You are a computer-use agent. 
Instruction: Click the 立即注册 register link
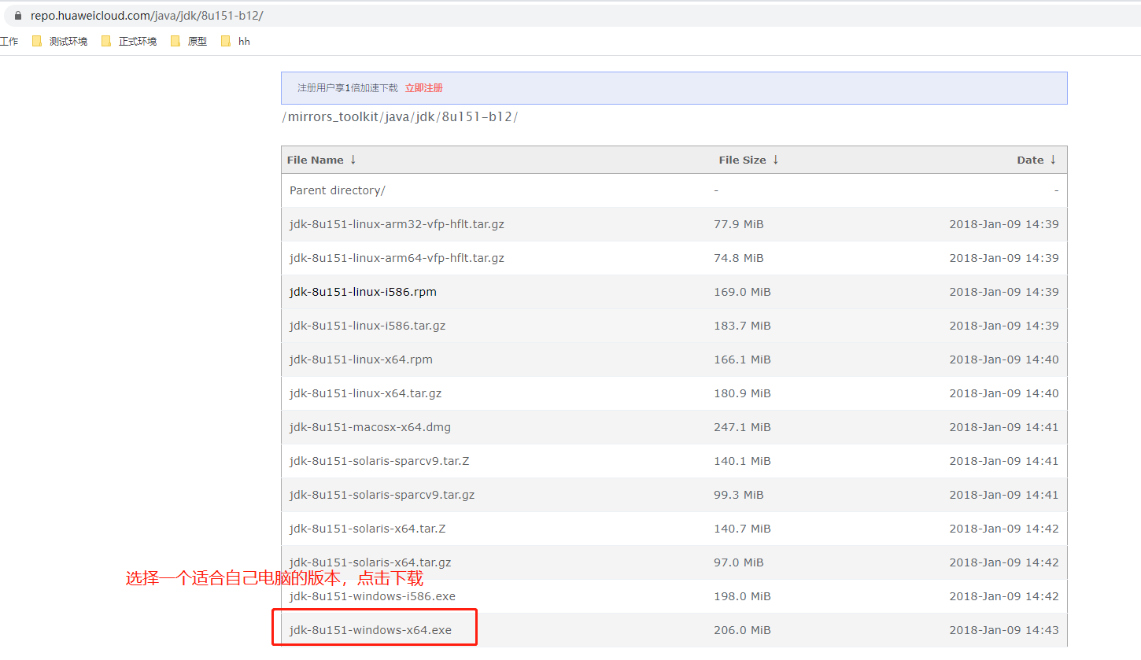tap(424, 88)
